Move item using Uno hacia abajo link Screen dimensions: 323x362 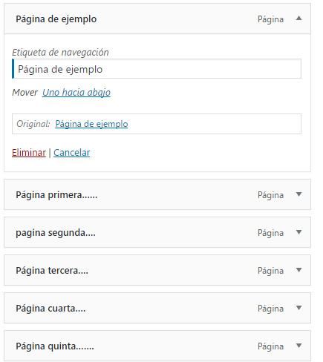click(76, 93)
